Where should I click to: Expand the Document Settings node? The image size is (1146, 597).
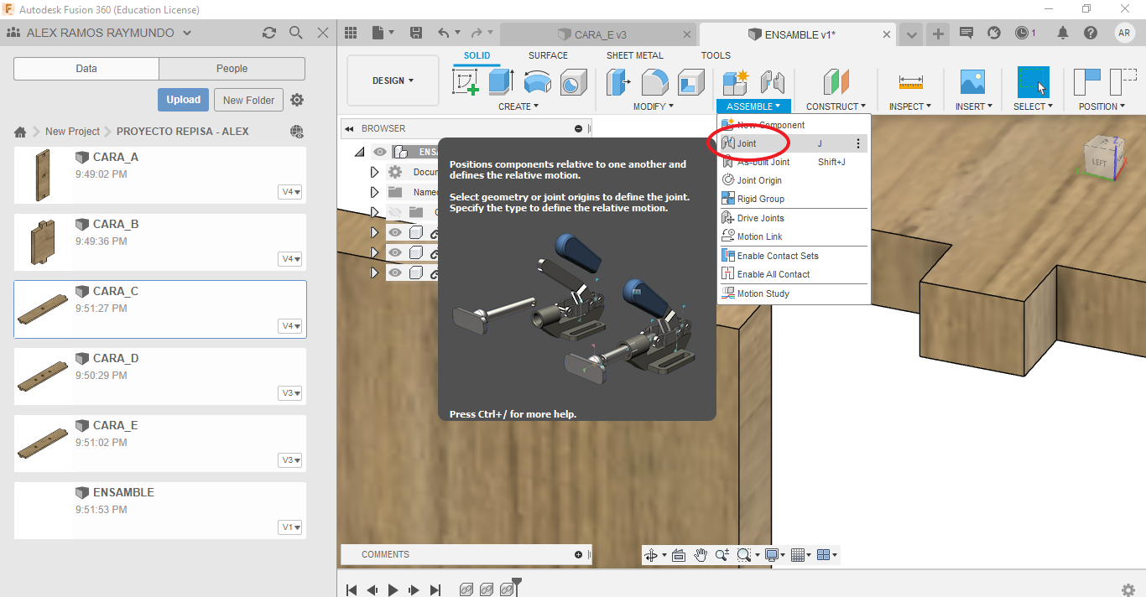[x=375, y=172]
